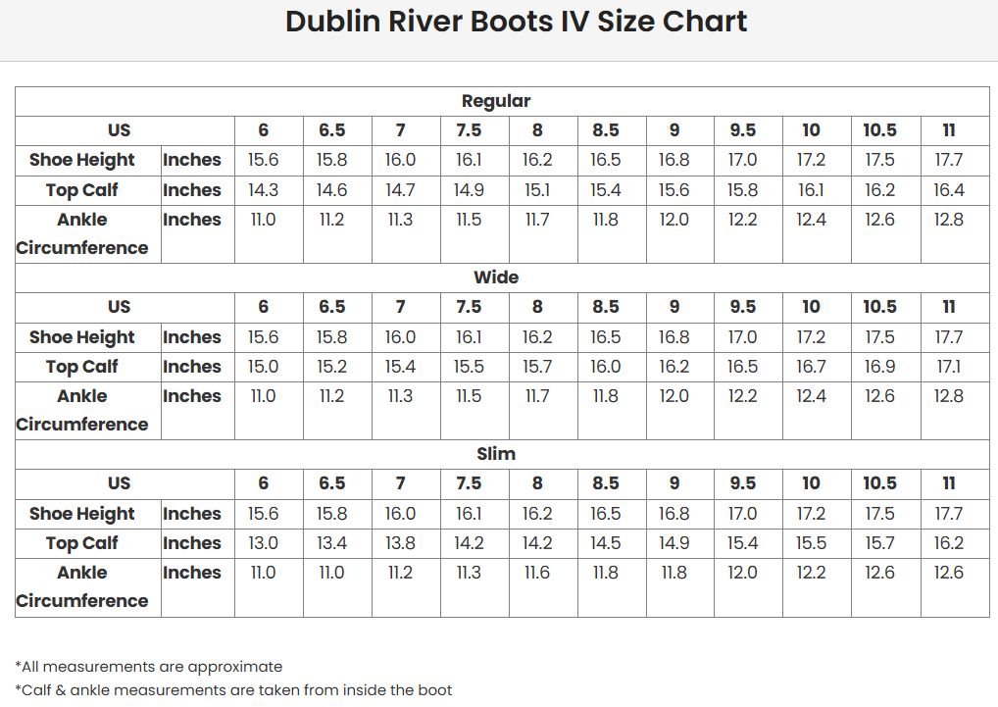The height and width of the screenshot is (707, 998).
Task: Click Regular Shoe Height value "16.0" for size 7
Action: click(400, 160)
